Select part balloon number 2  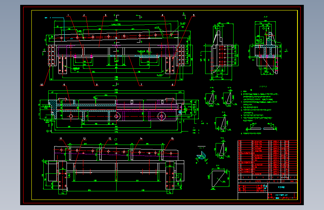point(84,15)
